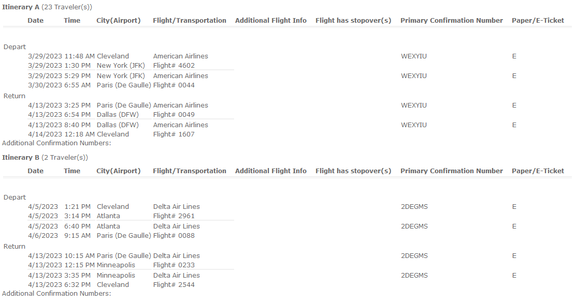Select Flight# 0233 to Minneapolis
The height and width of the screenshot is (304, 577).
click(x=174, y=265)
